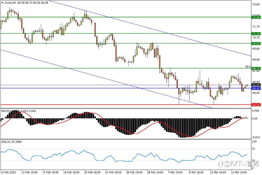This screenshot has height=175, width=262.
Task: Click the 66.95 value on price axis
Action: [256, 82]
